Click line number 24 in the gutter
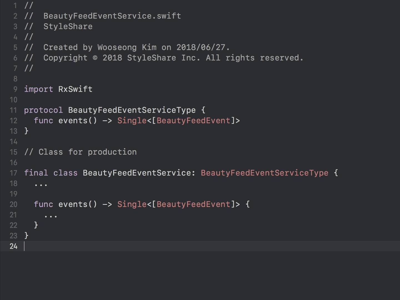 [x=13, y=246]
